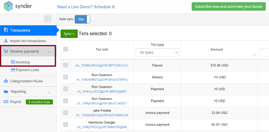Tick the checkbox for Jake Peralta transaction

click(66, 113)
